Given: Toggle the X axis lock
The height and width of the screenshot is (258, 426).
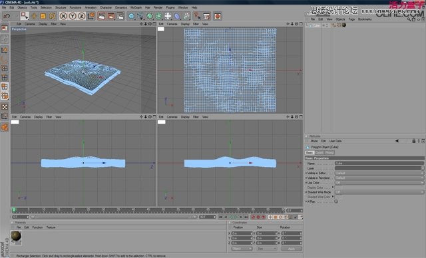Looking at the screenshot, I should pyautogui.click(x=63, y=16).
